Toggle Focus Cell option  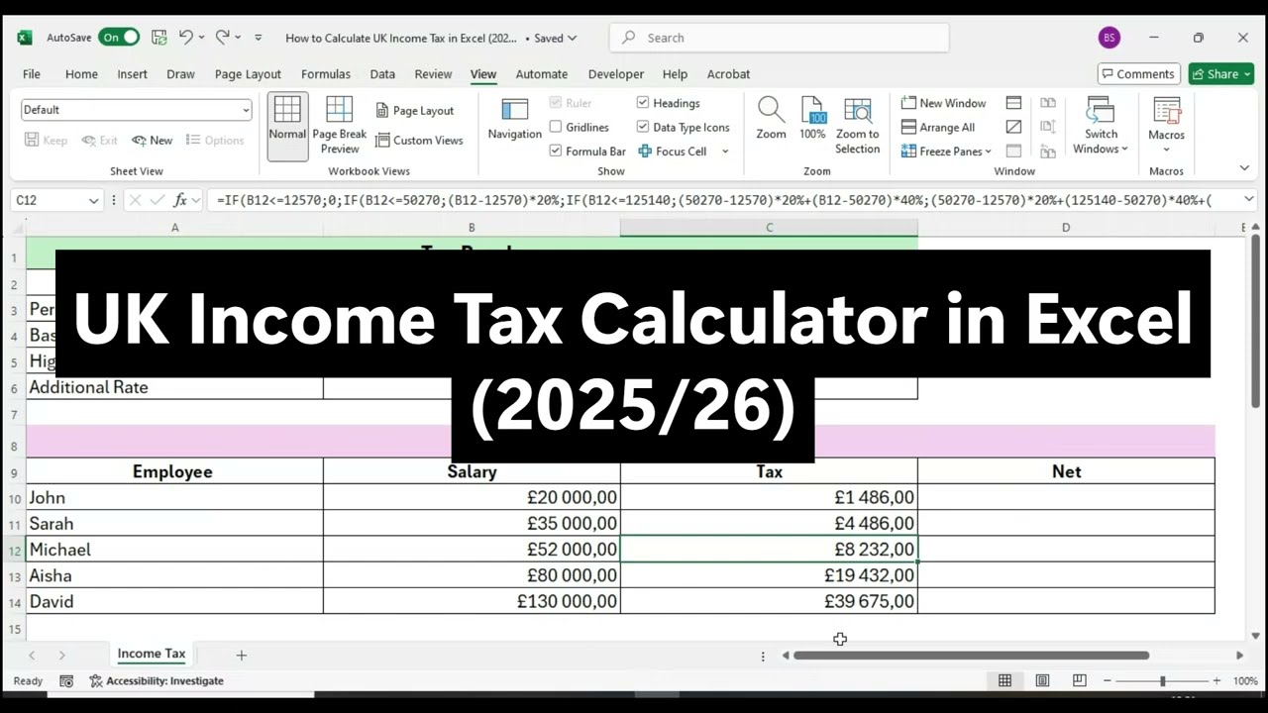pyautogui.click(x=673, y=152)
